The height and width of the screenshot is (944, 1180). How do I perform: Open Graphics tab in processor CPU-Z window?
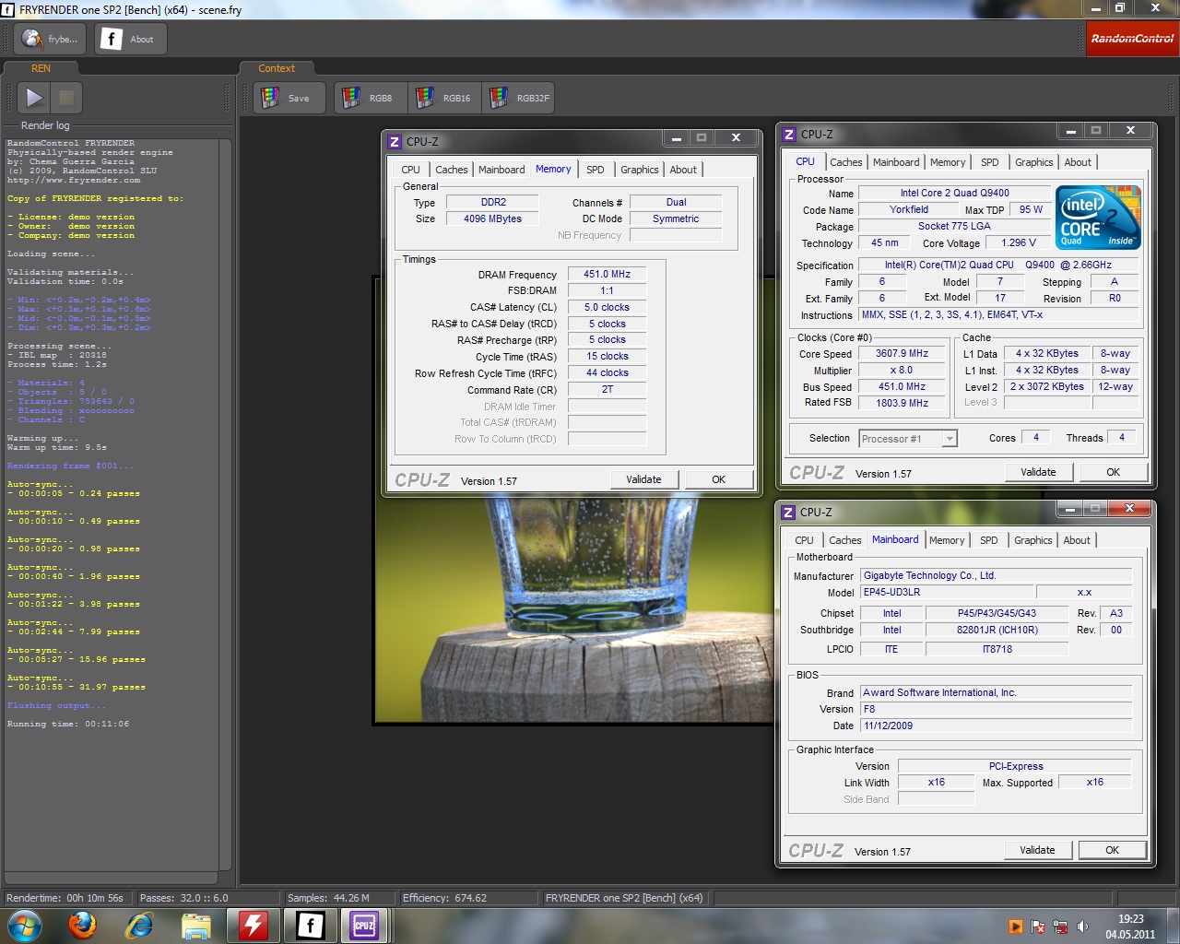click(1033, 162)
